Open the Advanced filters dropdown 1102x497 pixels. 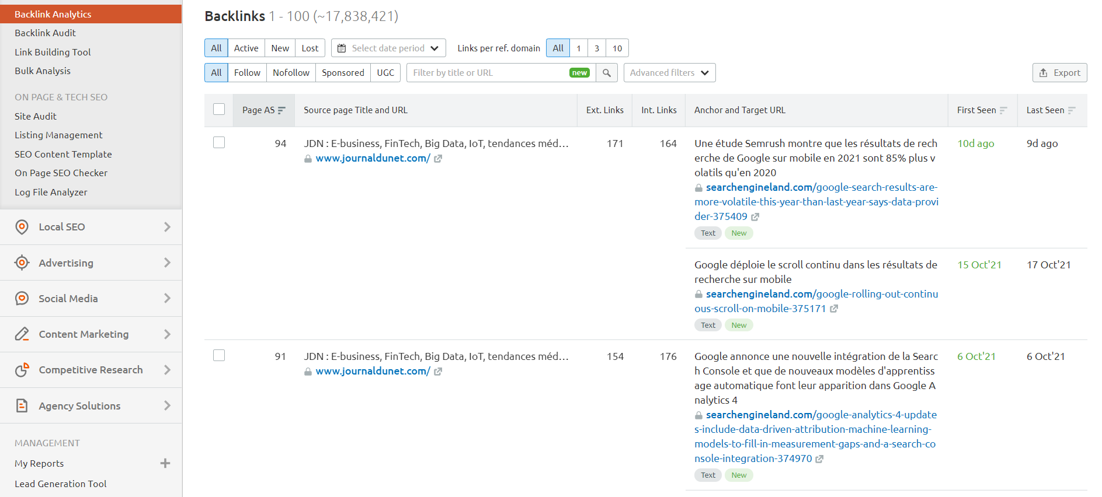[x=669, y=73]
